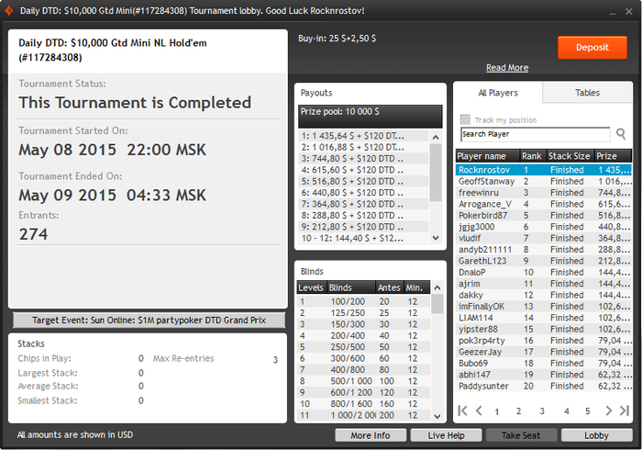Select player row freewinru
Image resolution: width=642 pixels, height=450 pixels.
(x=543, y=193)
